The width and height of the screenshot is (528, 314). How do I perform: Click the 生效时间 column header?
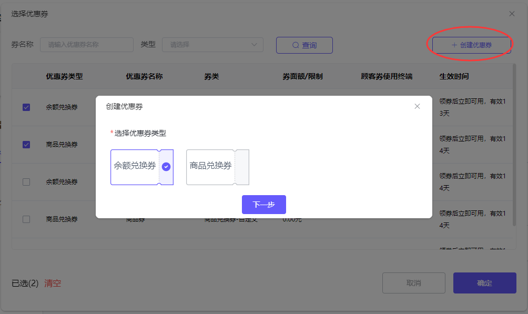tap(454, 76)
